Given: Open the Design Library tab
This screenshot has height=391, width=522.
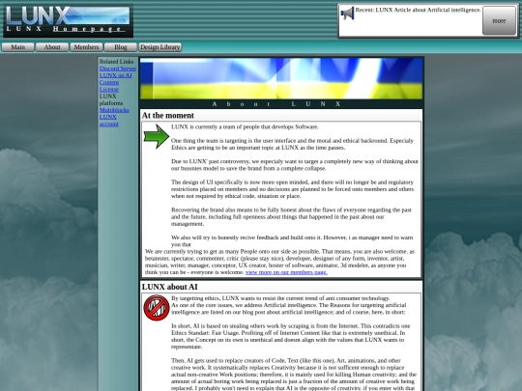Looking at the screenshot, I should (160, 47).
